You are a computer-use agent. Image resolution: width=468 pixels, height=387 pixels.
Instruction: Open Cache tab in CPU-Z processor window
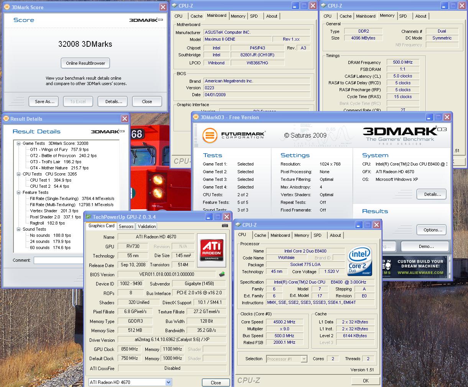click(260, 235)
